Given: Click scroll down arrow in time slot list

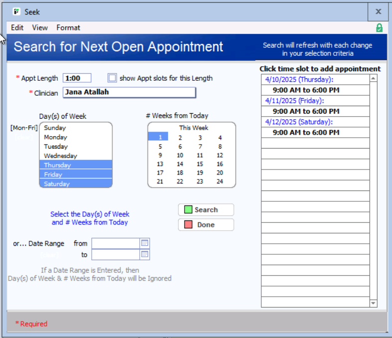Looking at the screenshot, I should (373, 303).
